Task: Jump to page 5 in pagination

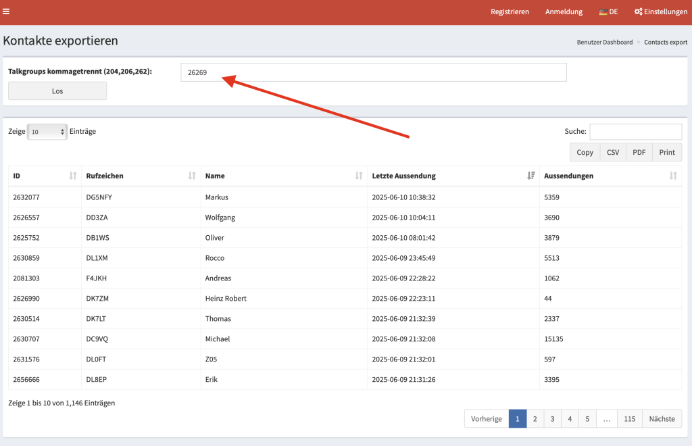Action: 587,419
